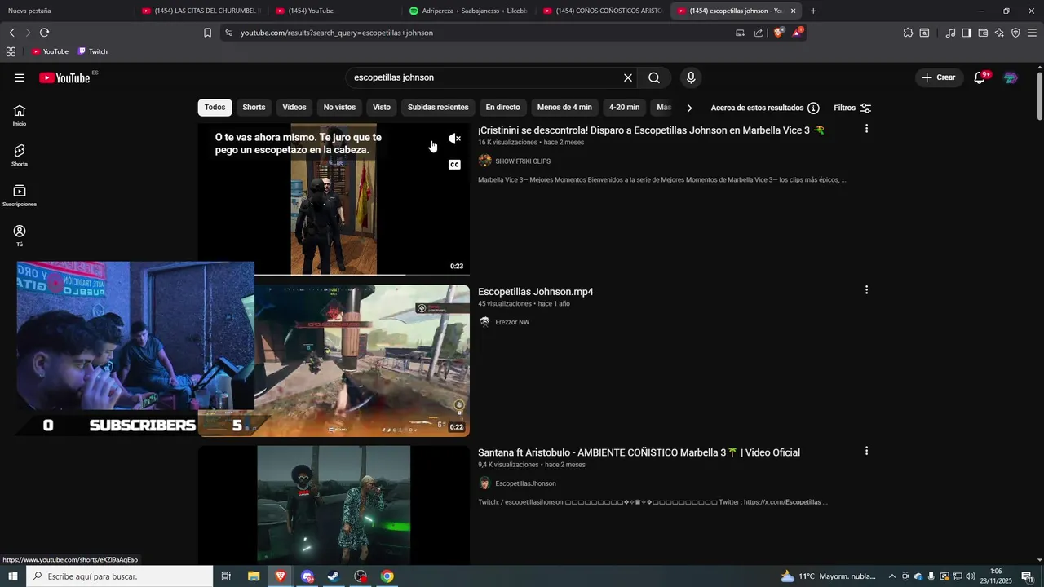The width and height of the screenshot is (1044, 587).
Task: Select the Subidas recientes chip
Action: [438, 108]
